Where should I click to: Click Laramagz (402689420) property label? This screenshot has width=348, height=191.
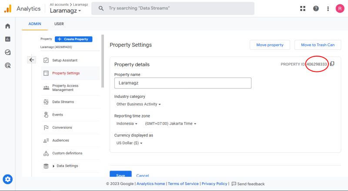click(56, 47)
